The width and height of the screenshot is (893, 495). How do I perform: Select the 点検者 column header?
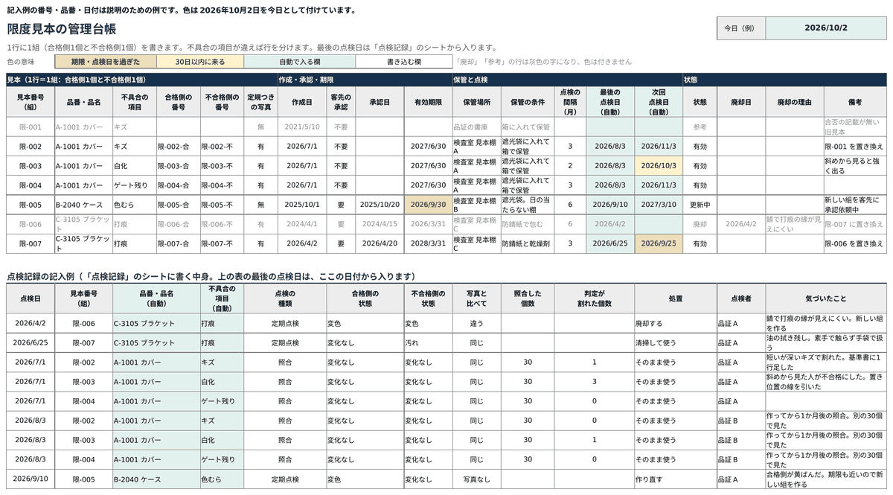coord(741,298)
